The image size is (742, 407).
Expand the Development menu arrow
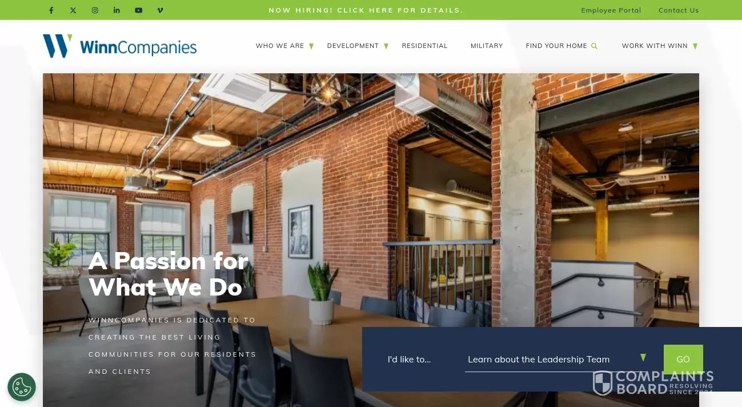386,46
